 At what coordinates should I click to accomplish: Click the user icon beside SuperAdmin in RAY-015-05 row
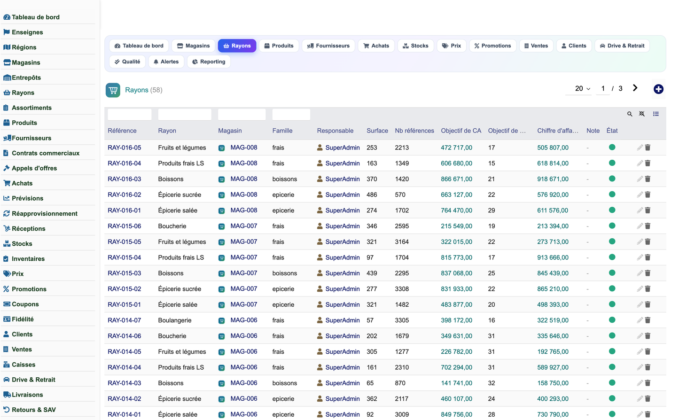pyautogui.click(x=320, y=242)
